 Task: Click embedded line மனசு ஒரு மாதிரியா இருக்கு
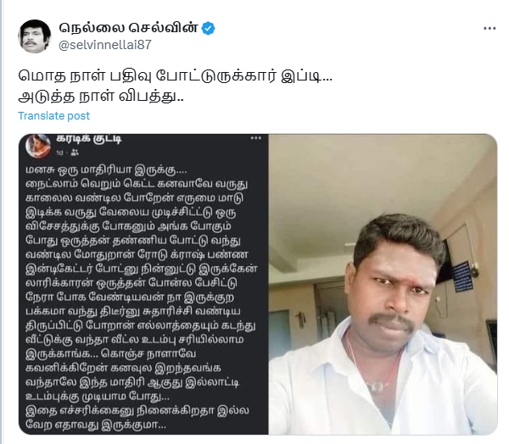coord(107,169)
